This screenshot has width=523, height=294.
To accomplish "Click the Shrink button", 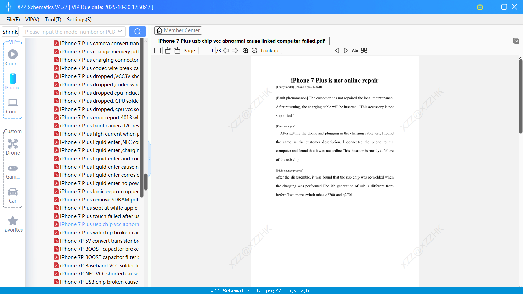I will click(x=10, y=32).
